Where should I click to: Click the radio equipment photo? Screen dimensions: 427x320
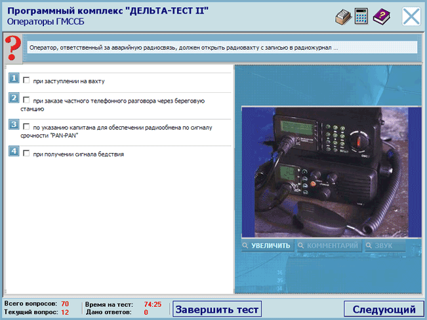[x=325, y=171]
